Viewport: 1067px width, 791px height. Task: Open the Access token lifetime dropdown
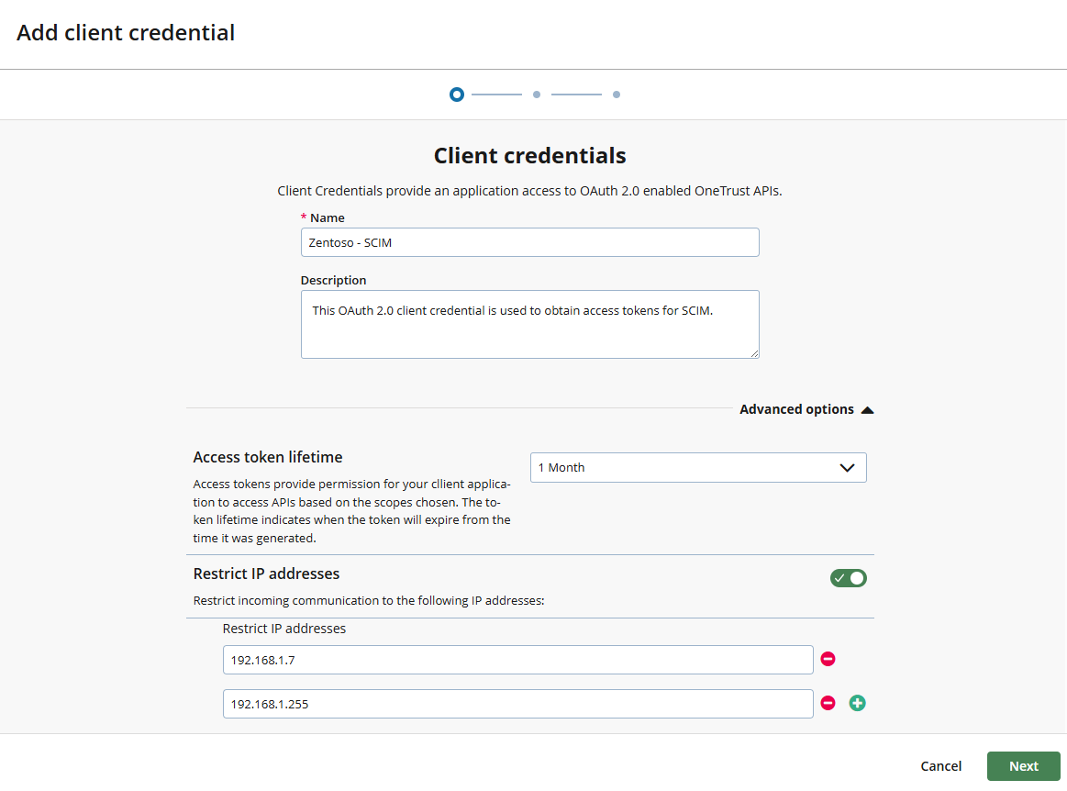pos(698,467)
